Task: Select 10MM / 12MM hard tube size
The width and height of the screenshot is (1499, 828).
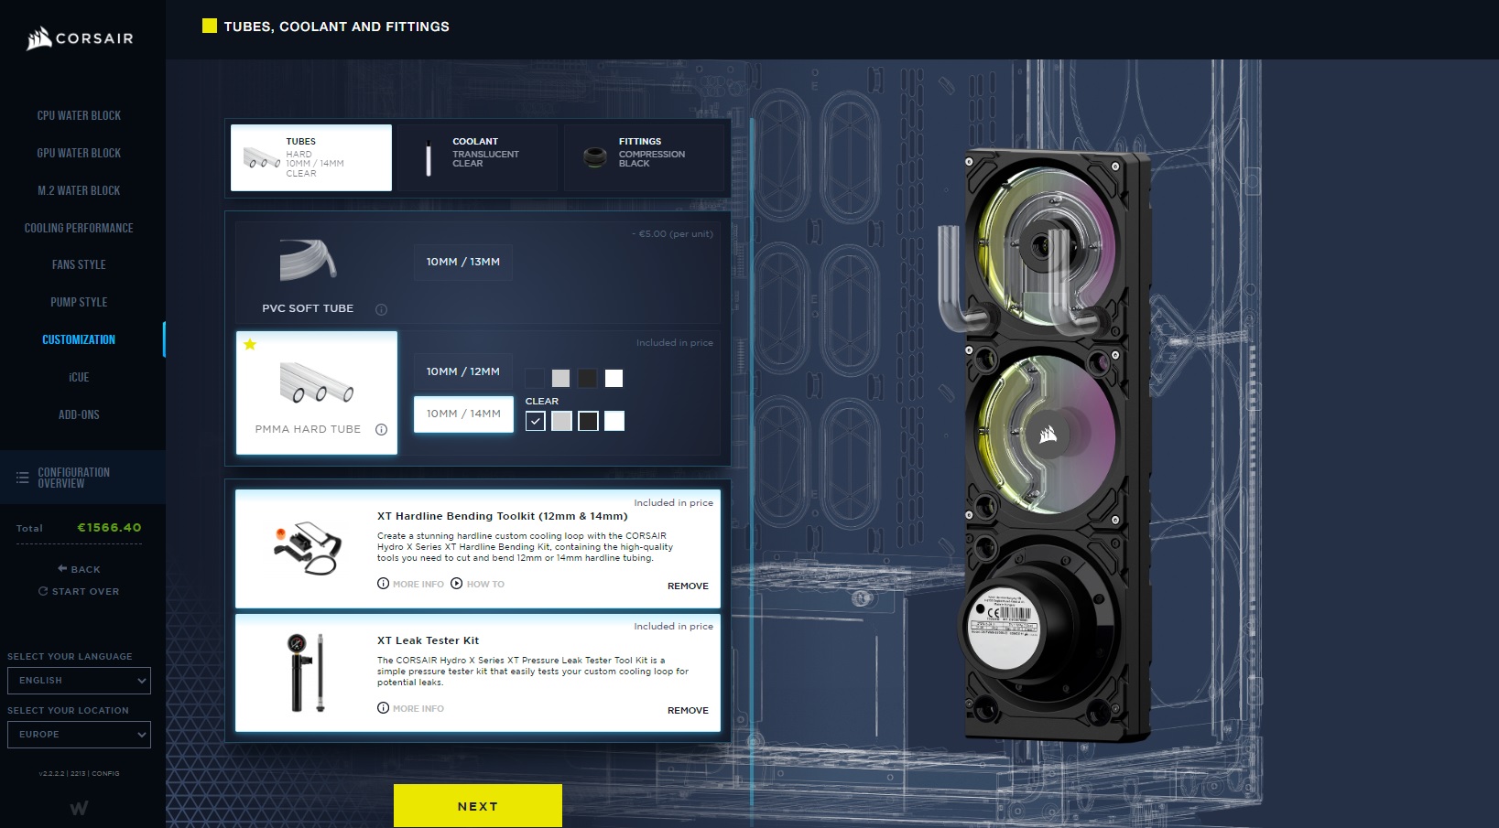Action: click(463, 371)
